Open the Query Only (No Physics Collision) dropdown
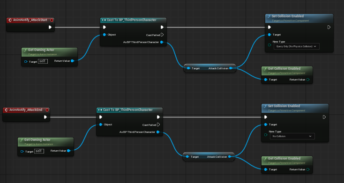Screen dimensions: 344x183 296,46
